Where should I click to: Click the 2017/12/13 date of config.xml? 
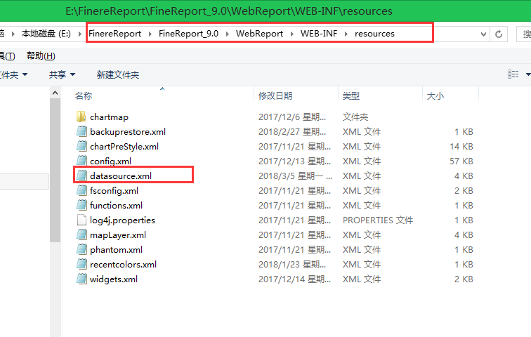pos(294,161)
